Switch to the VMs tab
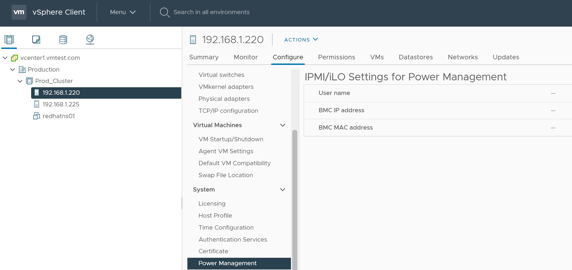 pyautogui.click(x=377, y=57)
